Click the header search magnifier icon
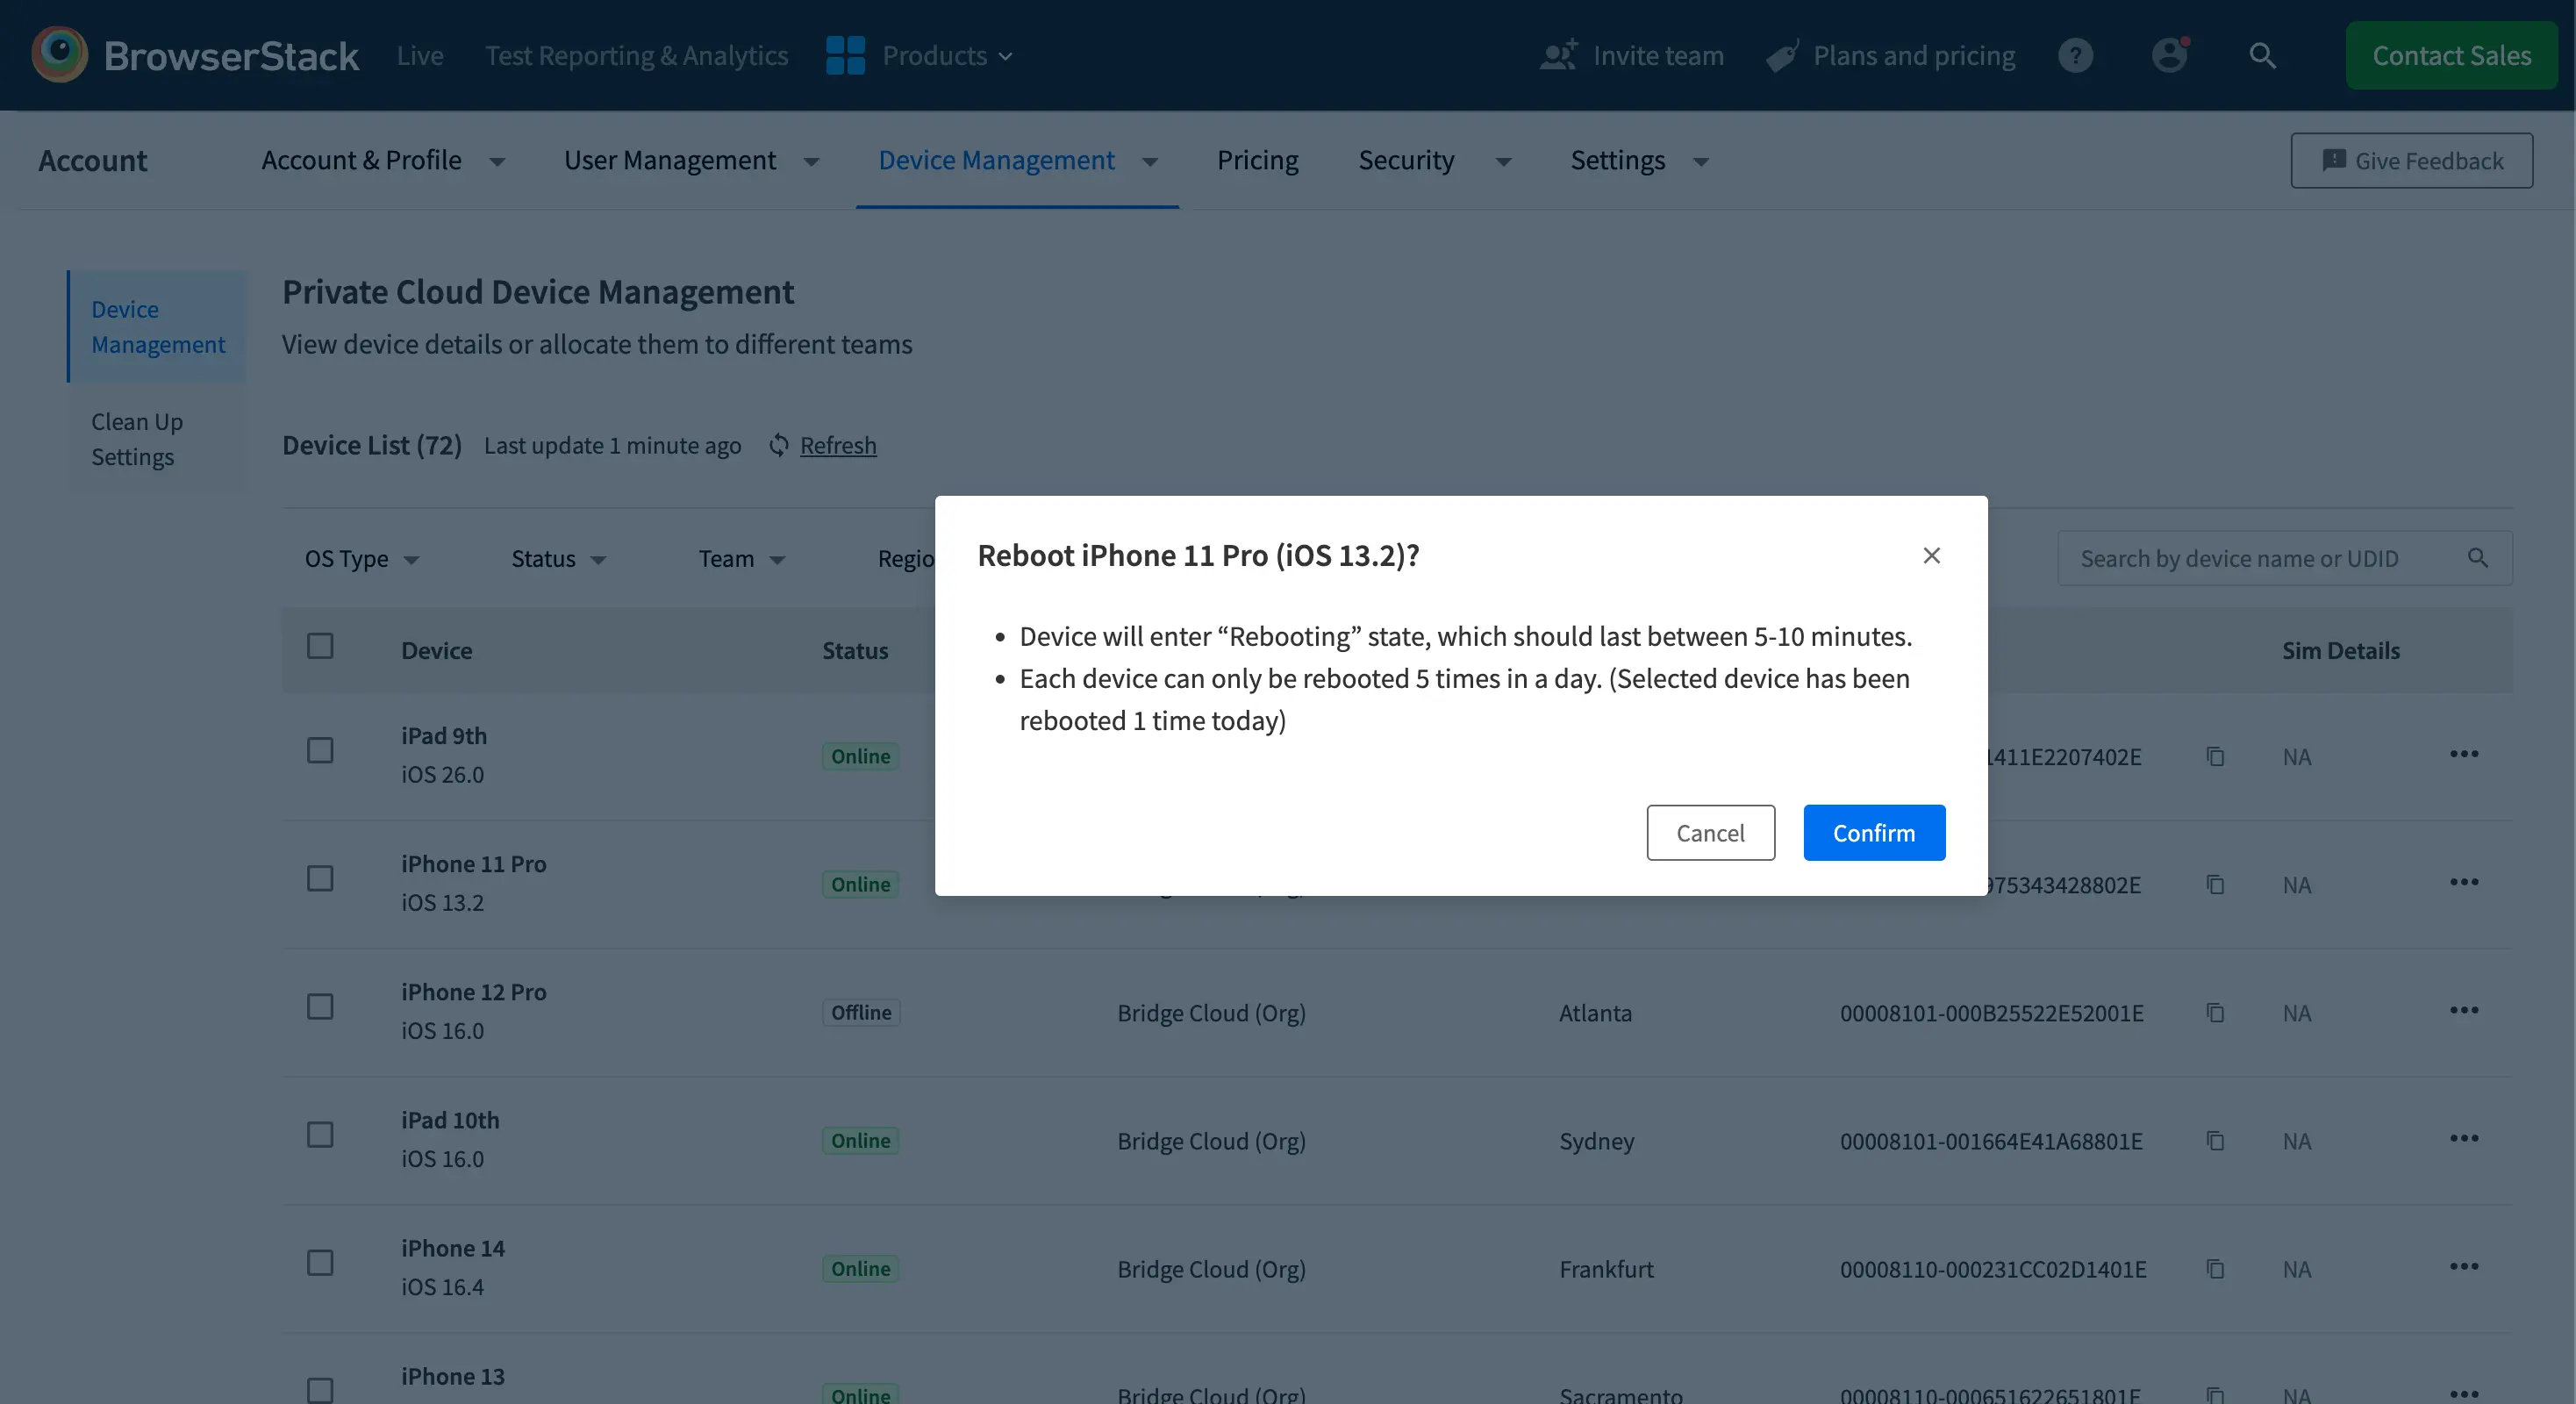Screen dimensions: 2576x1404 point(2262,55)
